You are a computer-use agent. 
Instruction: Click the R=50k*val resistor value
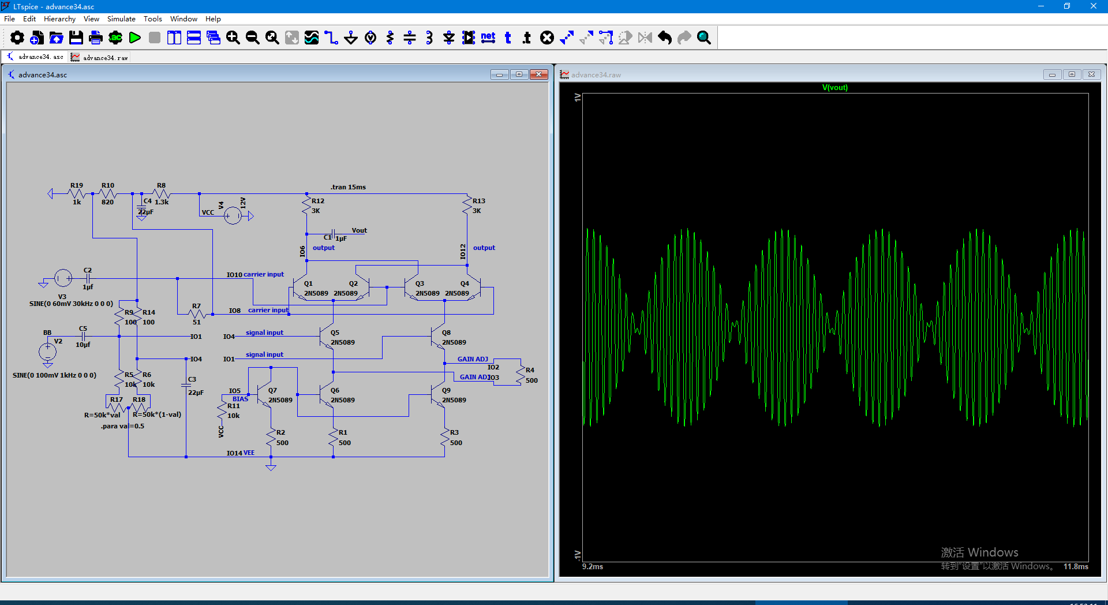pyautogui.click(x=102, y=415)
